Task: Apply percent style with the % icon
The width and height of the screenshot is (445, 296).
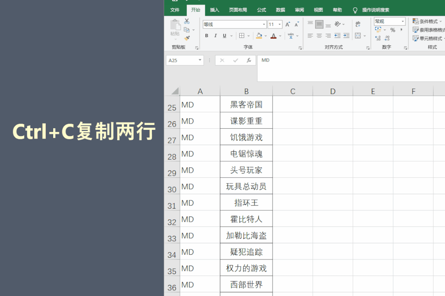Action: tap(393, 30)
